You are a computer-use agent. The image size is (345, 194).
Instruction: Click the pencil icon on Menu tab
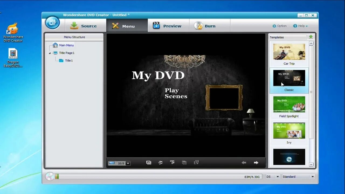coord(116,26)
